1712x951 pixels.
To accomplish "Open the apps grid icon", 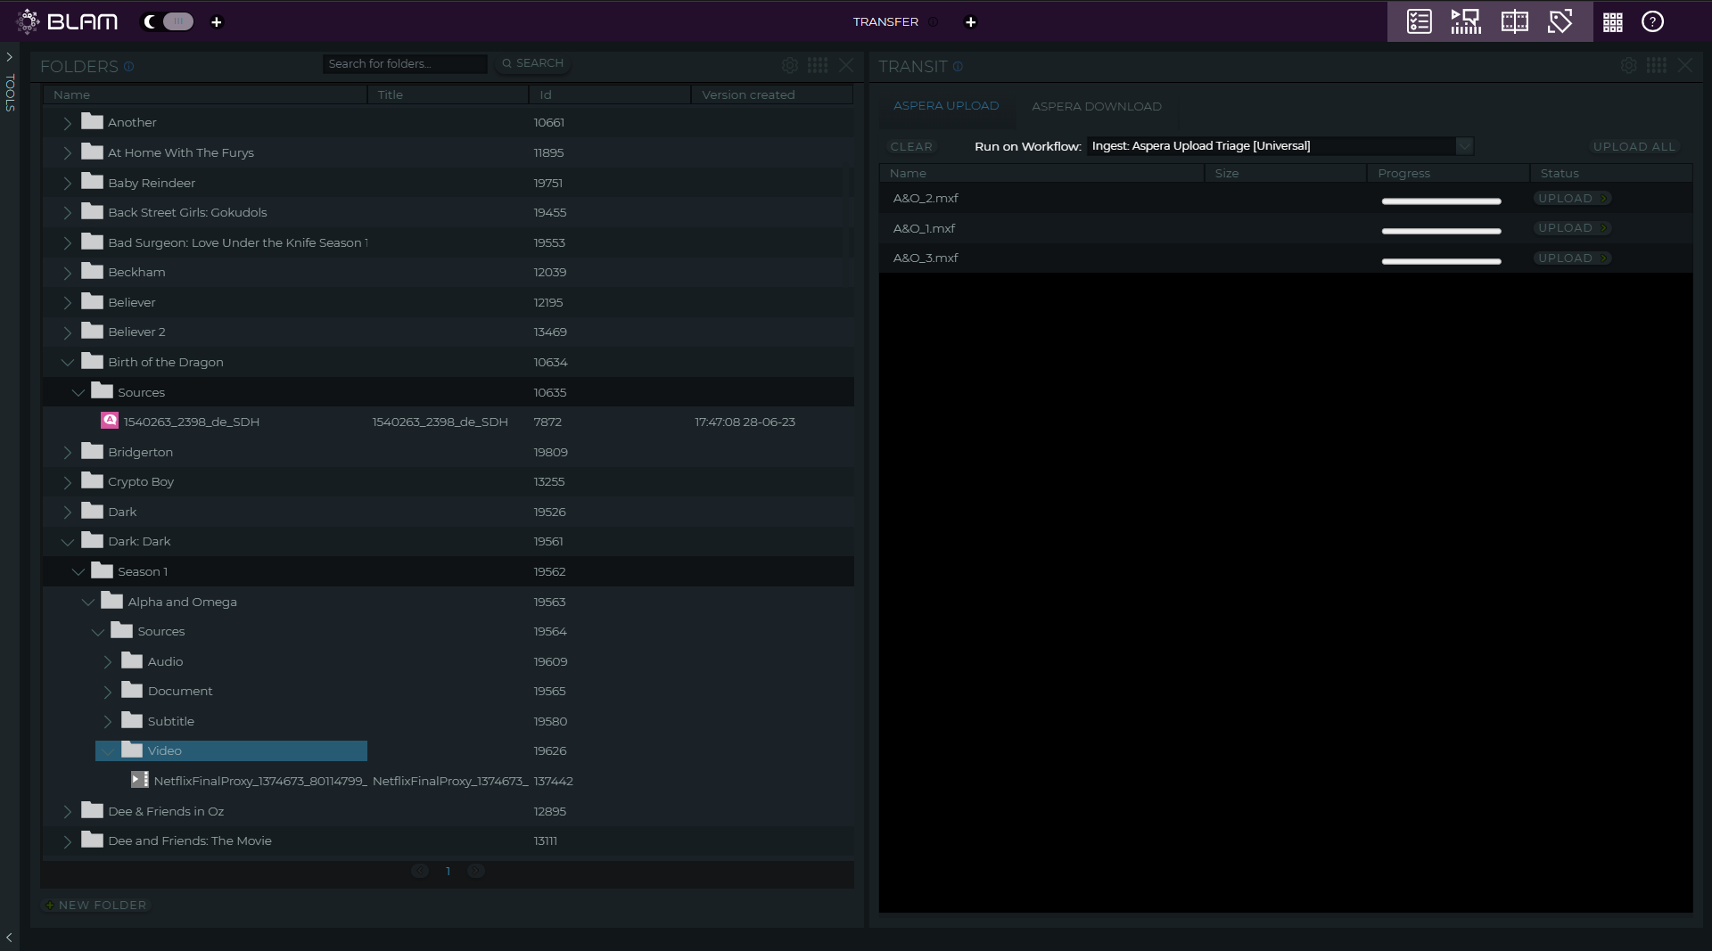I will (1612, 22).
